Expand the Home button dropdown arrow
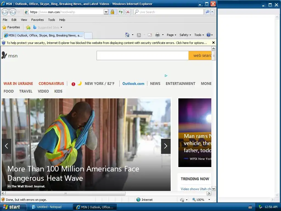Image resolution: width=281 pixels, height=211 pixels. [x=133, y=35]
